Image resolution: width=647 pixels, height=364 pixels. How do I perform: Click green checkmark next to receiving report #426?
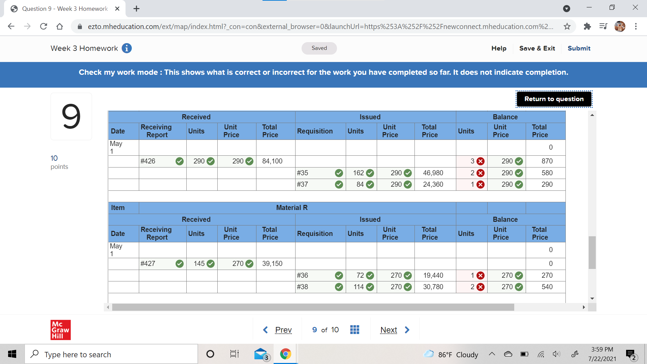pyautogui.click(x=180, y=161)
